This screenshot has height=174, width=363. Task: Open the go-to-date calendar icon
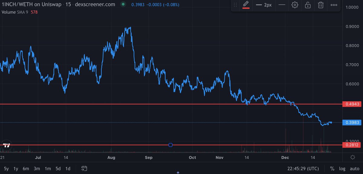coord(84,168)
